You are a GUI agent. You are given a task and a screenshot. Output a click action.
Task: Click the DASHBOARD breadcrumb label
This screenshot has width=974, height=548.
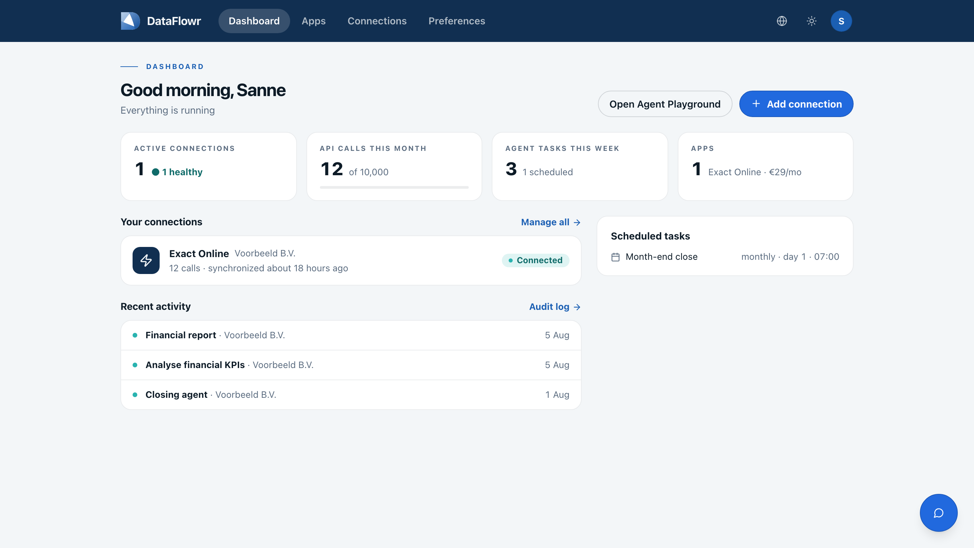(x=175, y=67)
